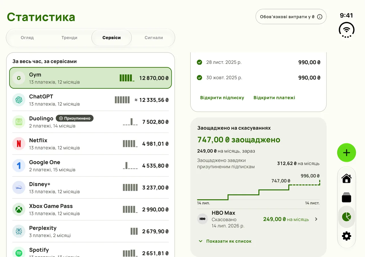
Task: Click Netflix total 4 981,01 ₴
Action: pyautogui.click(x=155, y=144)
